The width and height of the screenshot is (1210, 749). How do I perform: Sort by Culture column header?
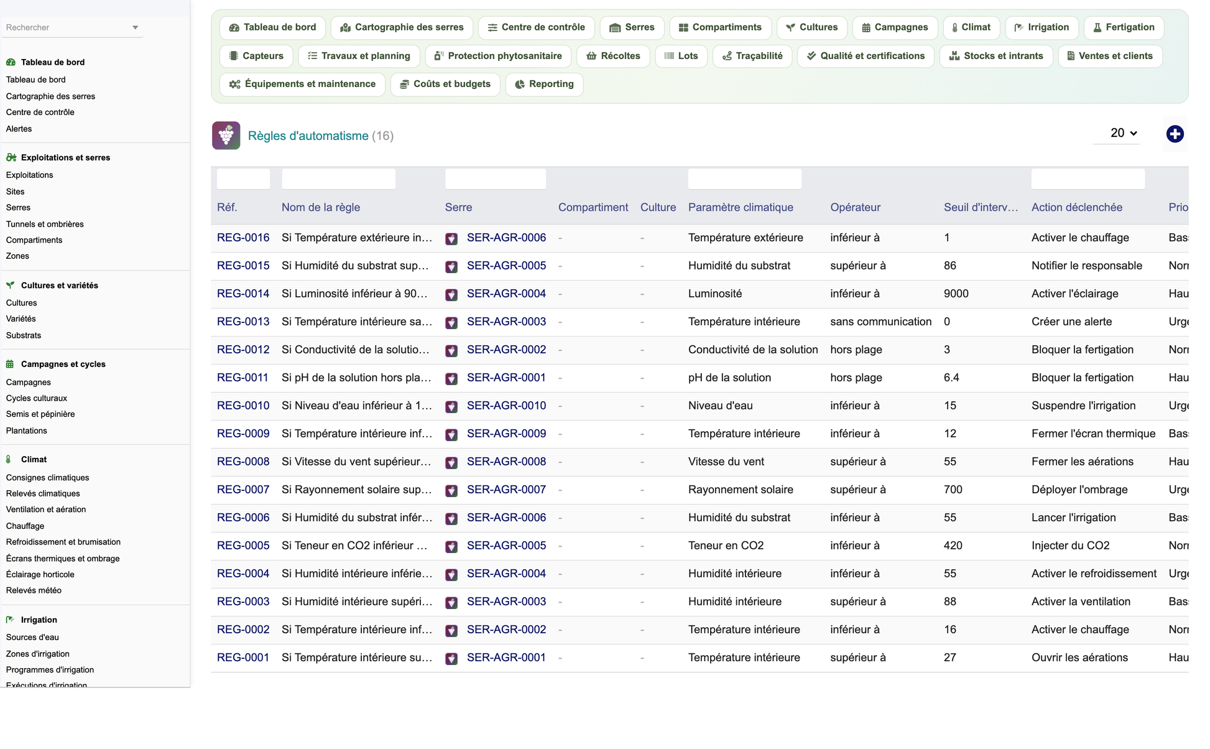pos(658,208)
